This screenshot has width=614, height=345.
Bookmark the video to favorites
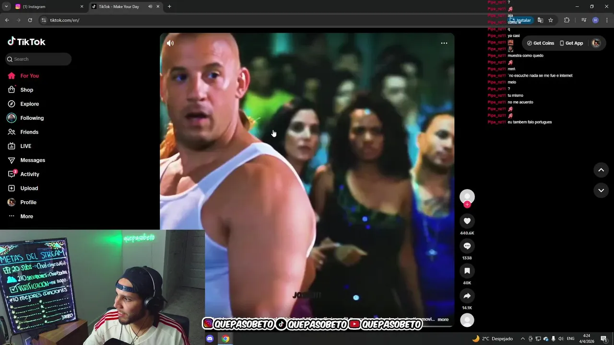(467, 271)
